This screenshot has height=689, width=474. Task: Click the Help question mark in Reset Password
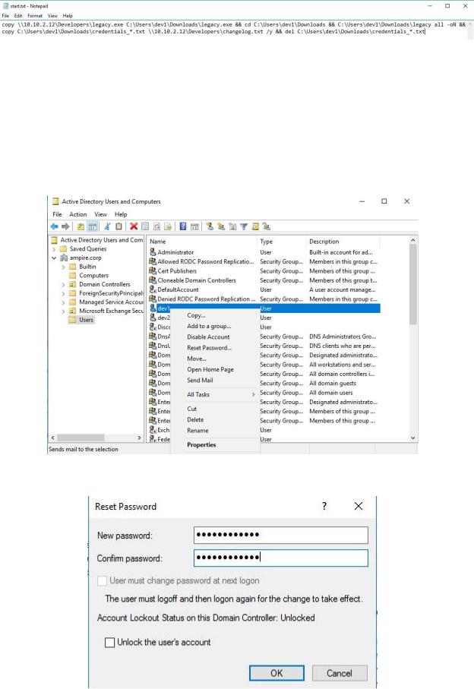pos(324,506)
